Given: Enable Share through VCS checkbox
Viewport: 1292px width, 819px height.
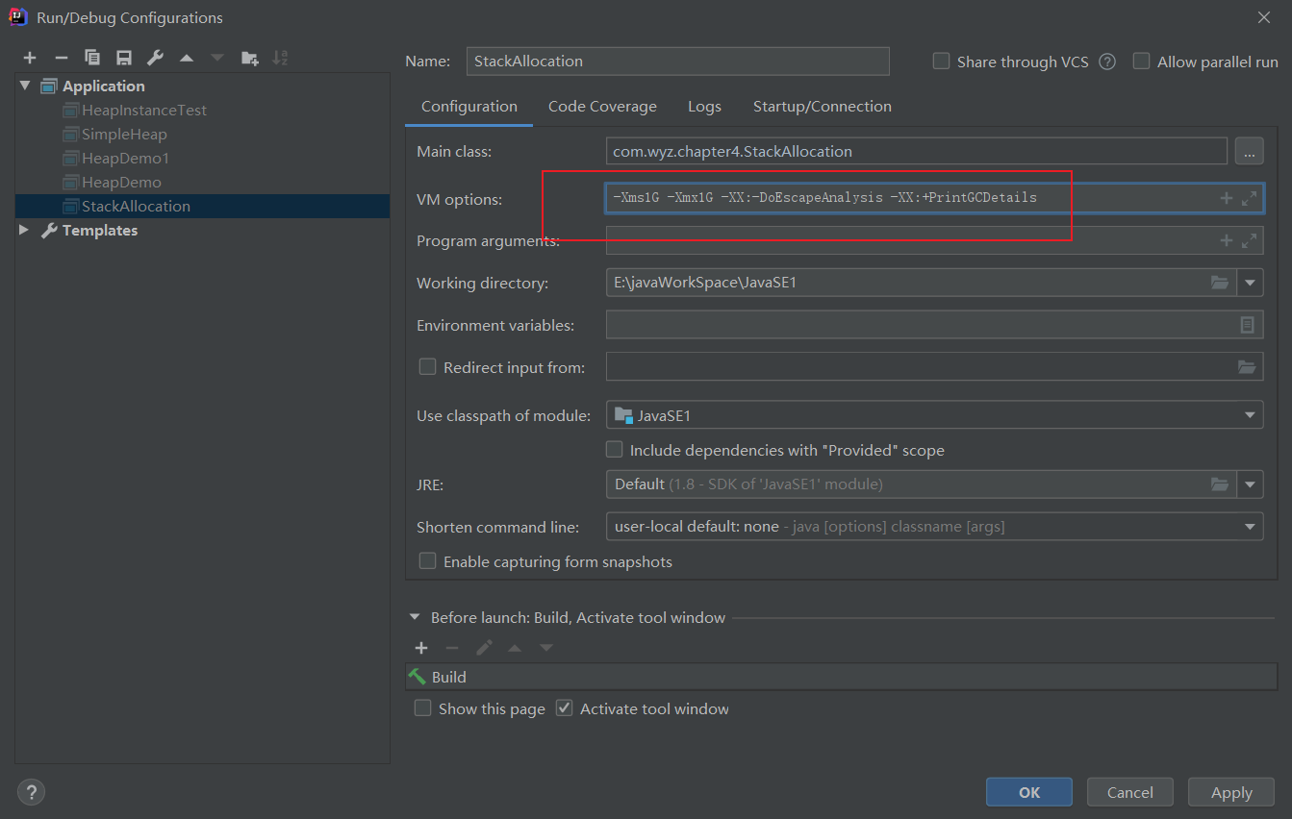Looking at the screenshot, I should tap(942, 62).
